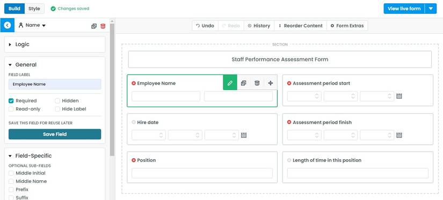Duplicate Employee Name field on canvas
Image resolution: width=443 pixels, height=200 pixels.
243,83
